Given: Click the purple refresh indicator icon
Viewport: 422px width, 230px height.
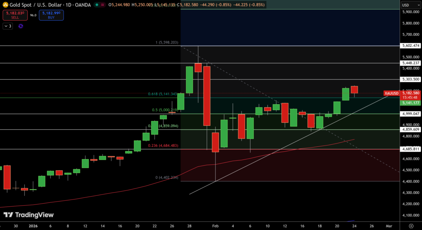Looking at the screenshot, I should pos(21,26).
